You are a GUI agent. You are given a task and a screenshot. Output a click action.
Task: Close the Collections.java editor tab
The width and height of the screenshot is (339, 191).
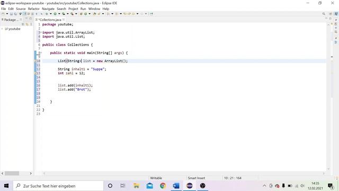pyautogui.click(x=64, y=20)
